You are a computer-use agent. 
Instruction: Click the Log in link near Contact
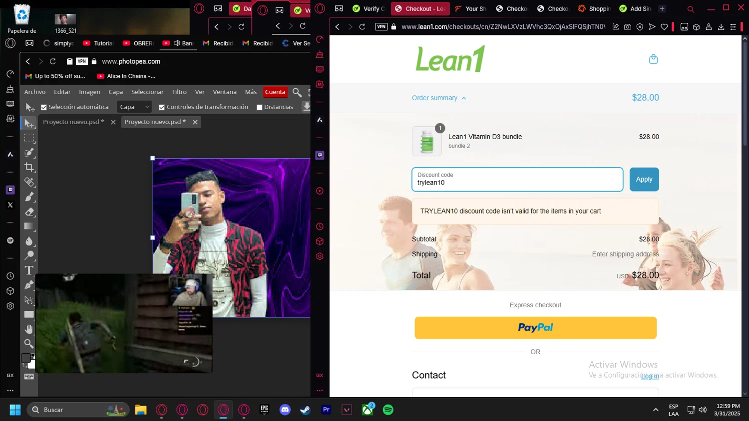(650, 376)
